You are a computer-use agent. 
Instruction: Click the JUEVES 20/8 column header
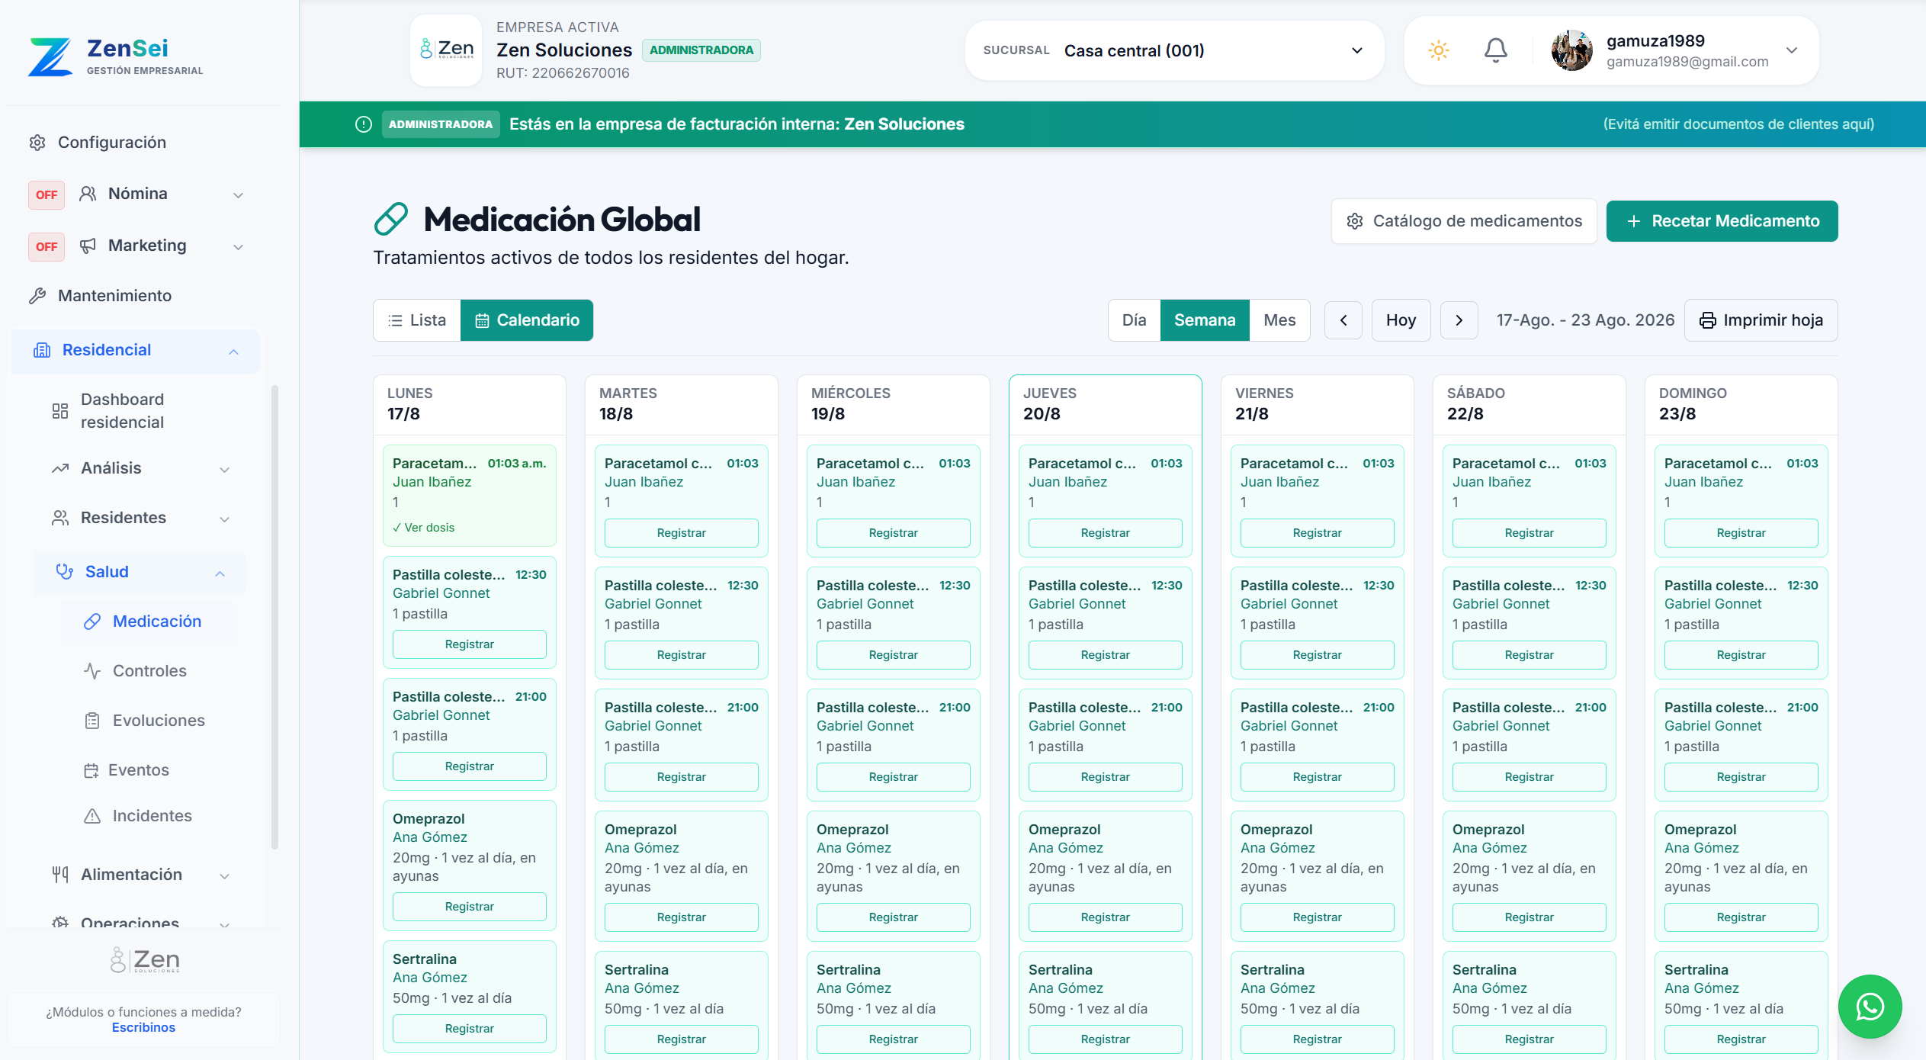(1106, 404)
